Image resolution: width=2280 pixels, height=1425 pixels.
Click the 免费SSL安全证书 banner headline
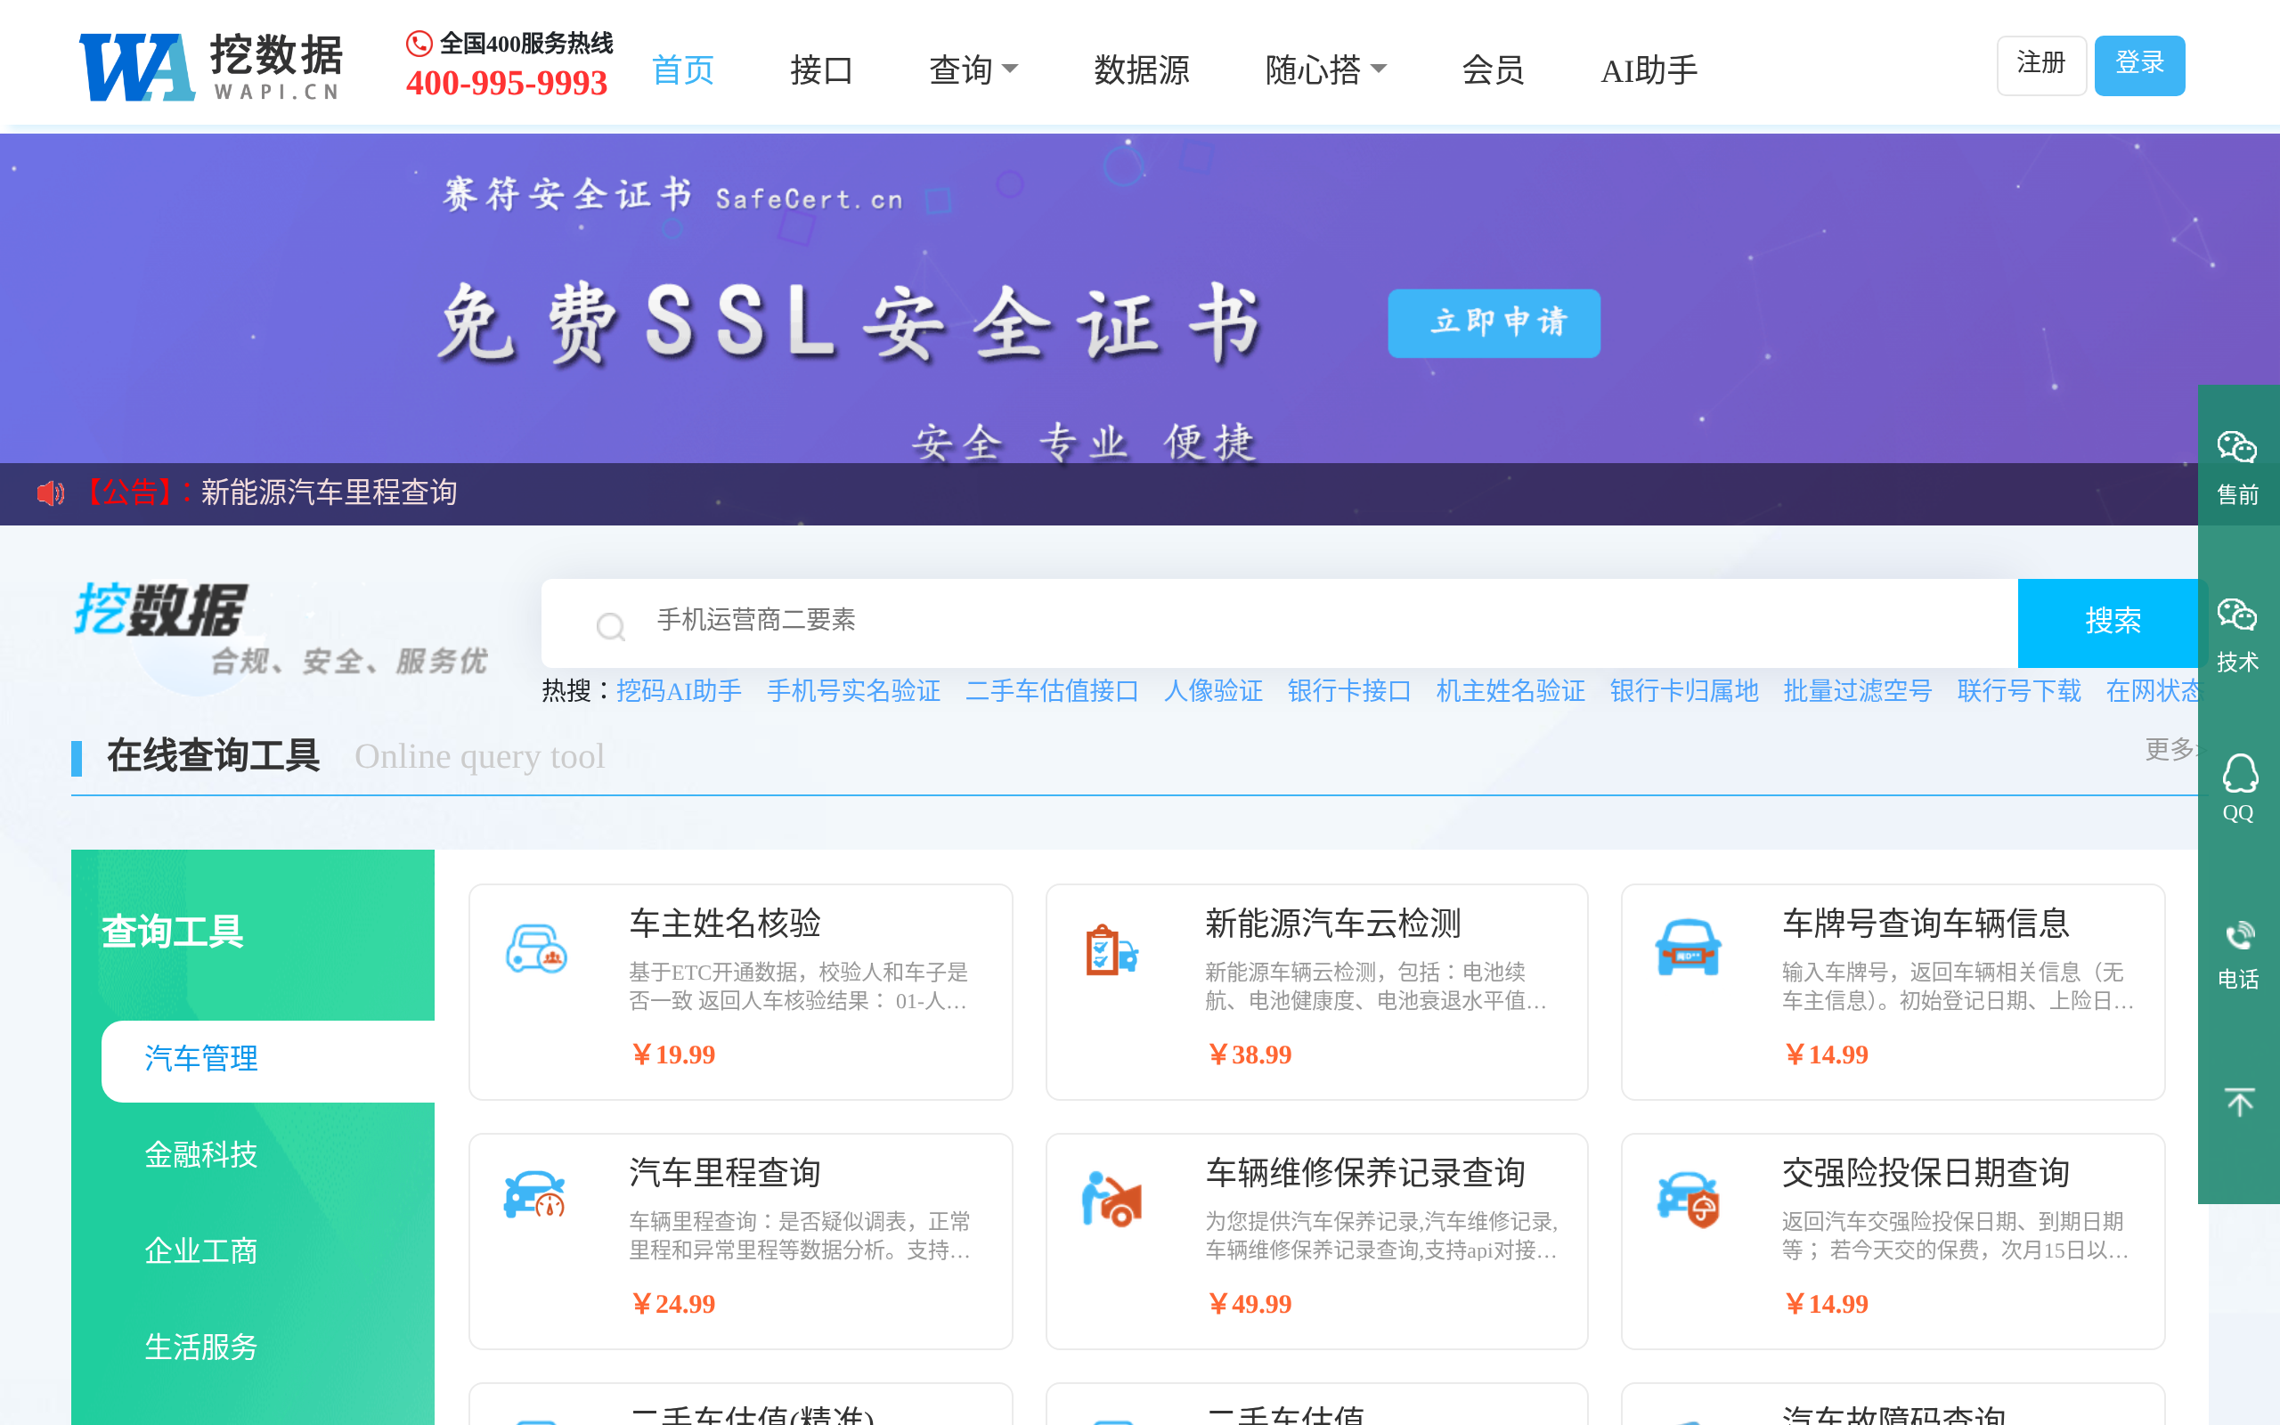tap(850, 323)
